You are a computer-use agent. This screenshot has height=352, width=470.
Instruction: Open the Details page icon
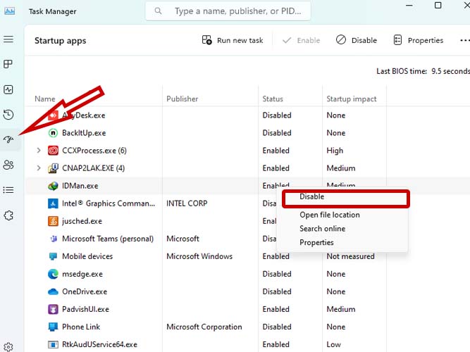pyautogui.click(x=8, y=190)
